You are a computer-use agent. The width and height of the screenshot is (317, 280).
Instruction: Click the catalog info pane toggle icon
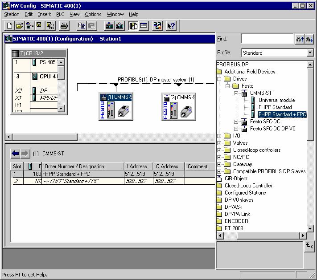[x=309, y=246]
